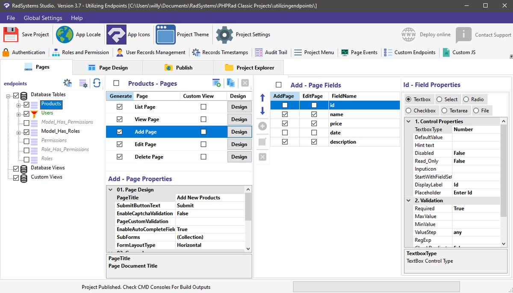The height and width of the screenshot is (293, 513).
Task: Uncheck Generate checkbox for List Page
Action: tap(119, 107)
